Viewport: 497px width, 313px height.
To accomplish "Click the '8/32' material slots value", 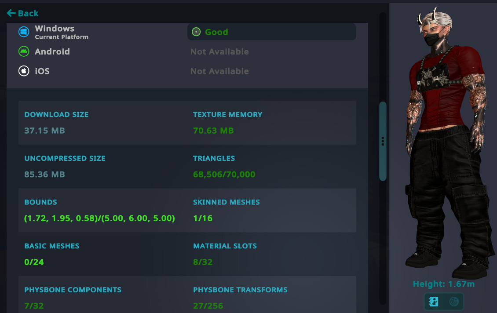I will click(203, 262).
